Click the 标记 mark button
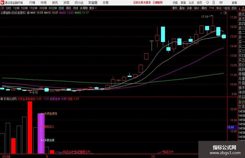This screenshot has width=245, height=158. [x=219, y=8]
